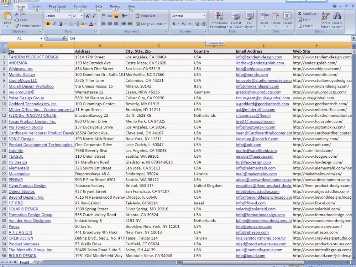356x267 pixels.
Task: Switch to the Formulas tab
Action: [x=80, y=6]
